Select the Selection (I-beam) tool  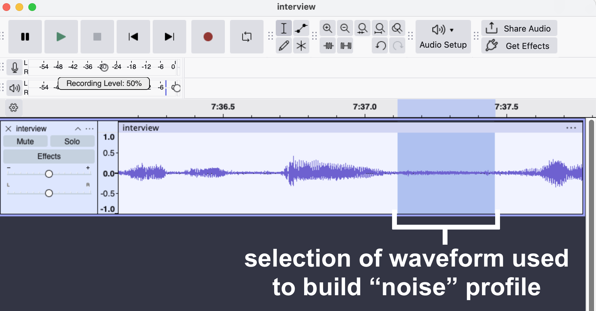[x=284, y=28]
